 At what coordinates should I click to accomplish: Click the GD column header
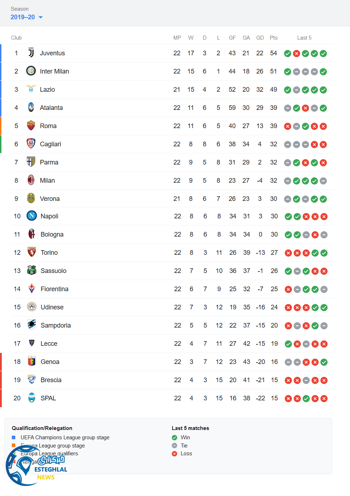pyautogui.click(x=260, y=38)
